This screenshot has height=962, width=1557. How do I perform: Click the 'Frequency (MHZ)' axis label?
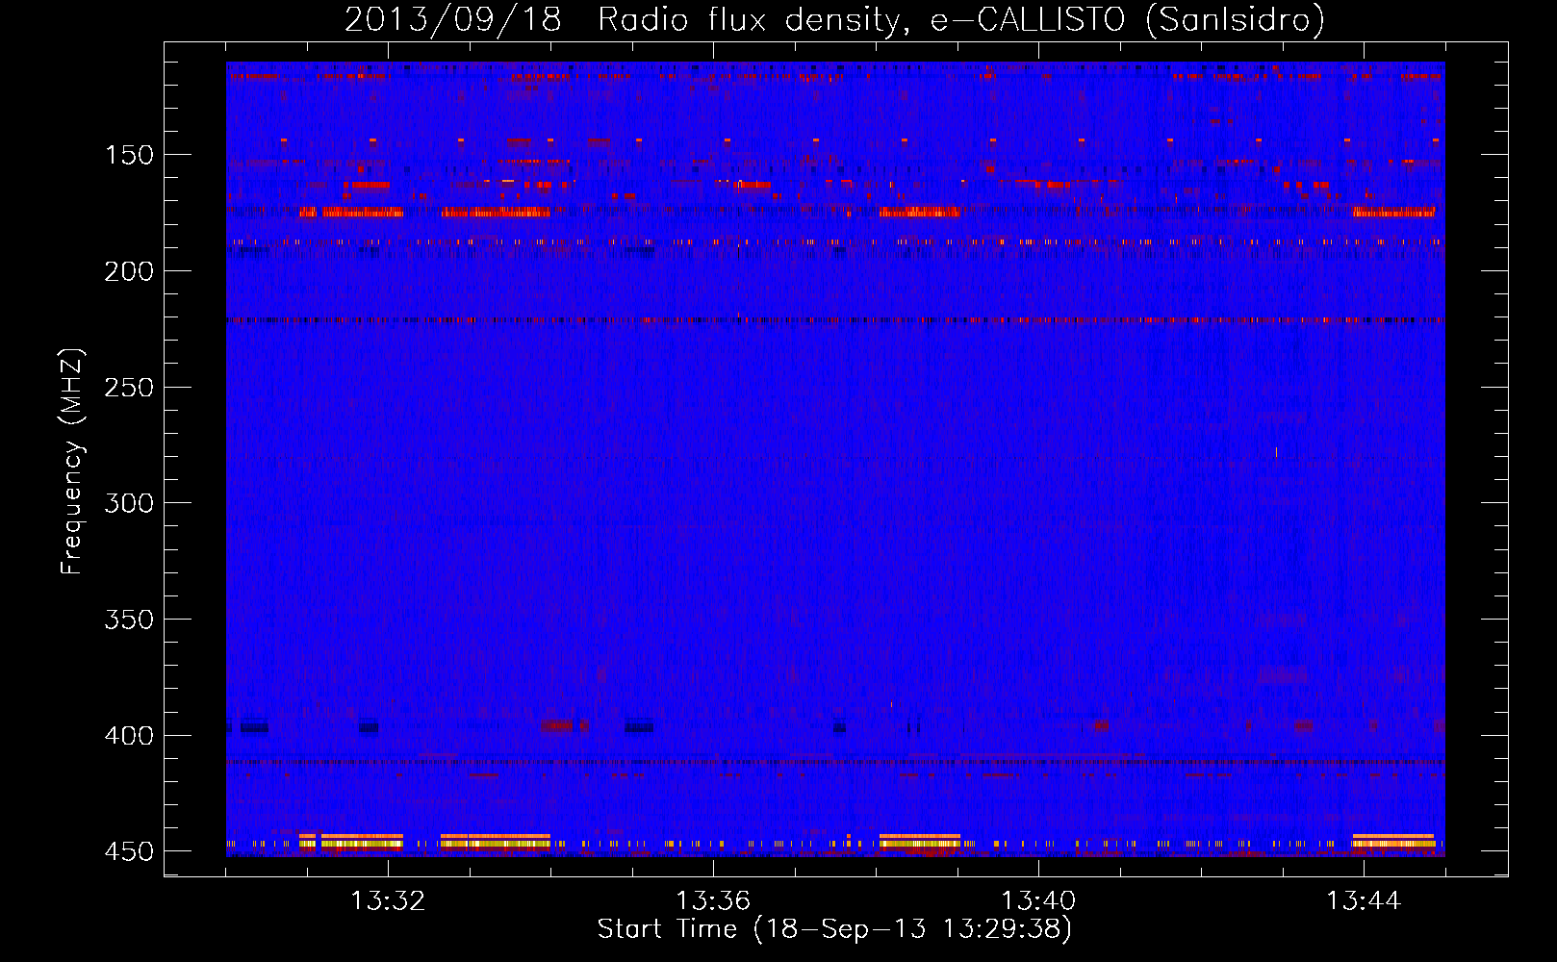(x=72, y=462)
